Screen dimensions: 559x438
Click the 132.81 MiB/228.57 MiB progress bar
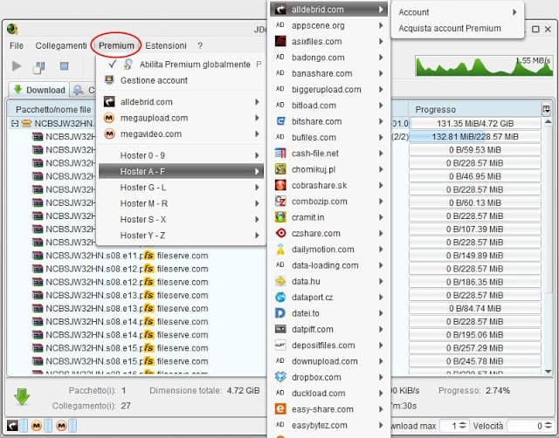coord(475,137)
